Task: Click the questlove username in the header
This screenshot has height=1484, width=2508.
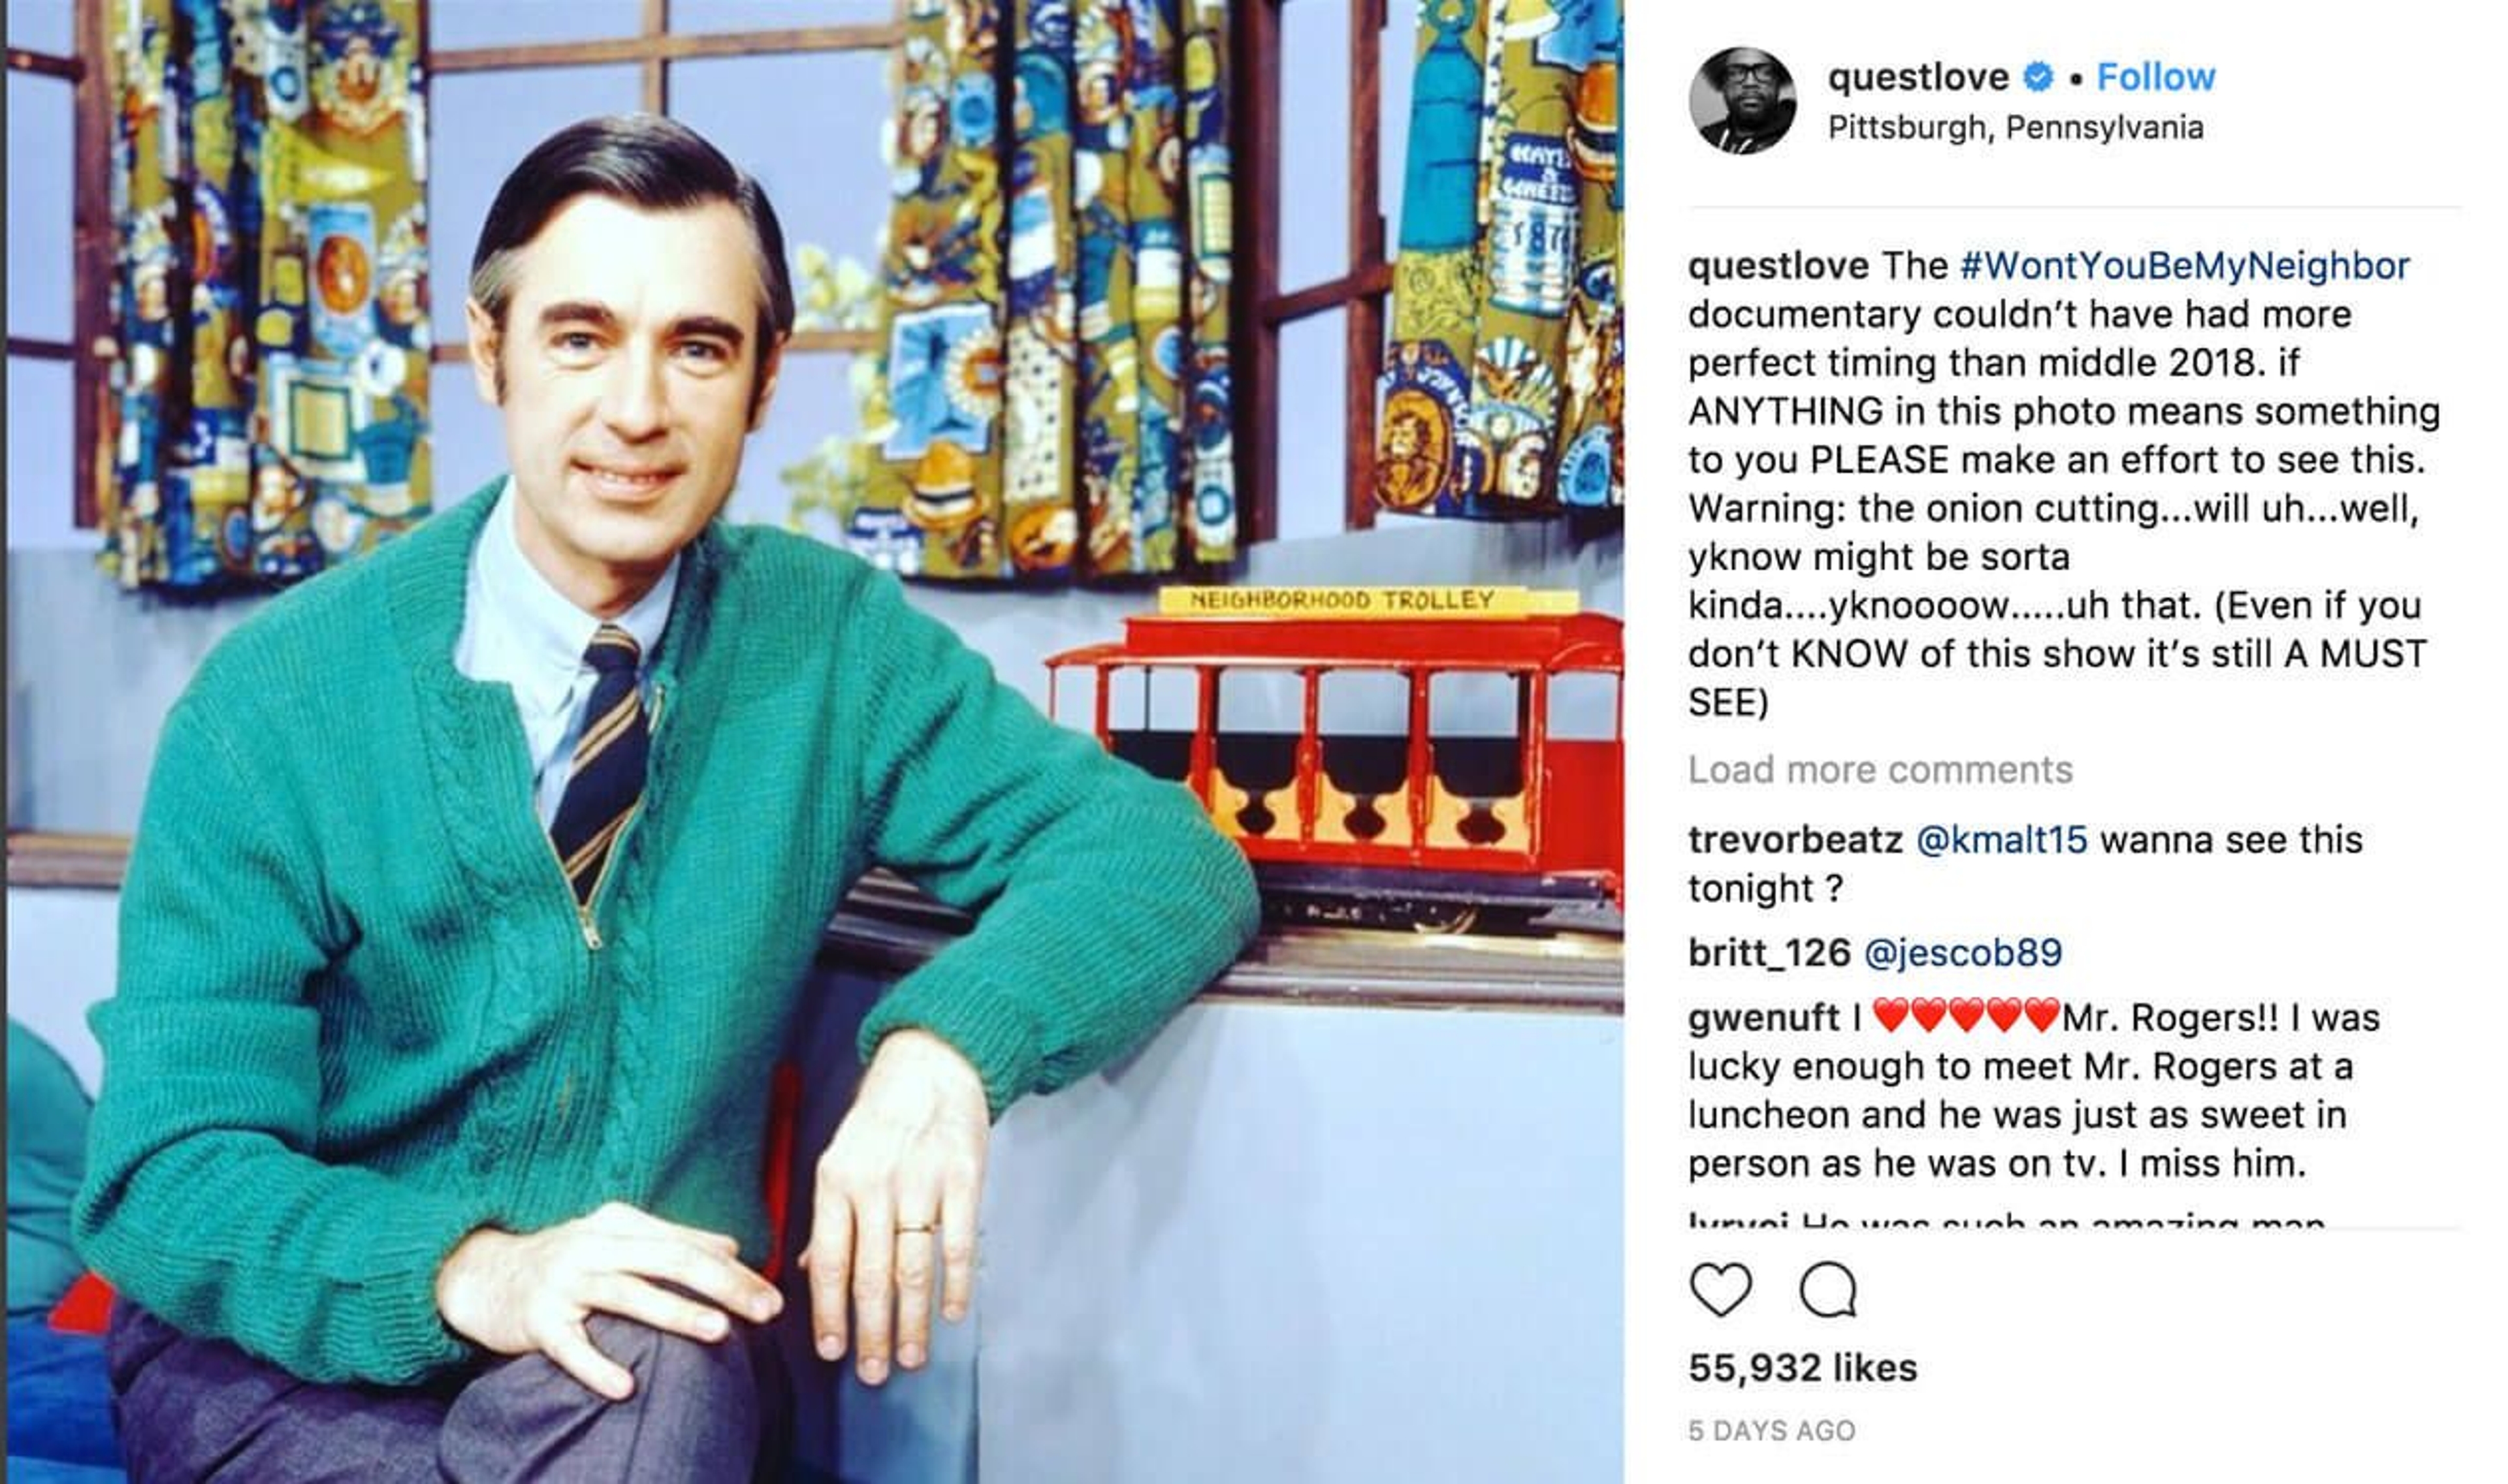Action: click(x=1918, y=77)
